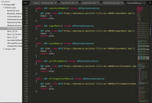This screenshot has height=103, width=152.
Task: Select Sauv_14_22 in the file tree
Action: click(x=12, y=37)
